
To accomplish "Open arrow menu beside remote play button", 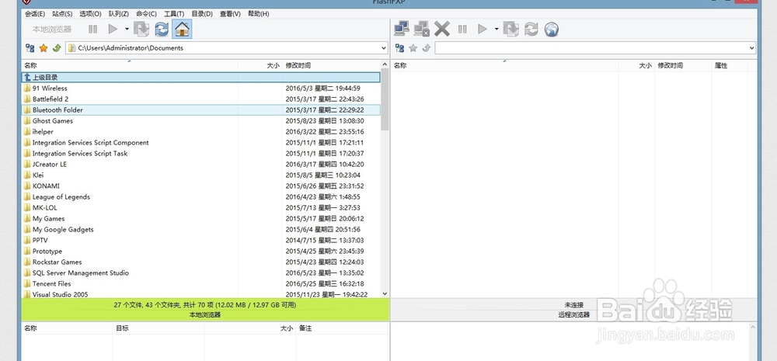I will [x=496, y=30].
